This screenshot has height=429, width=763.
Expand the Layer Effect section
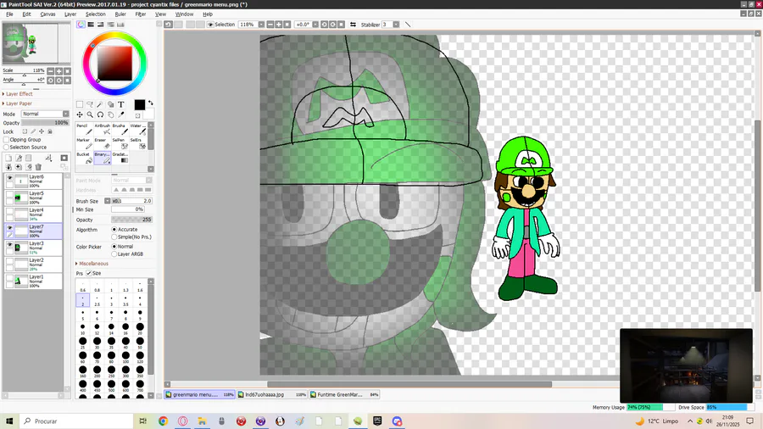pyautogui.click(x=19, y=94)
